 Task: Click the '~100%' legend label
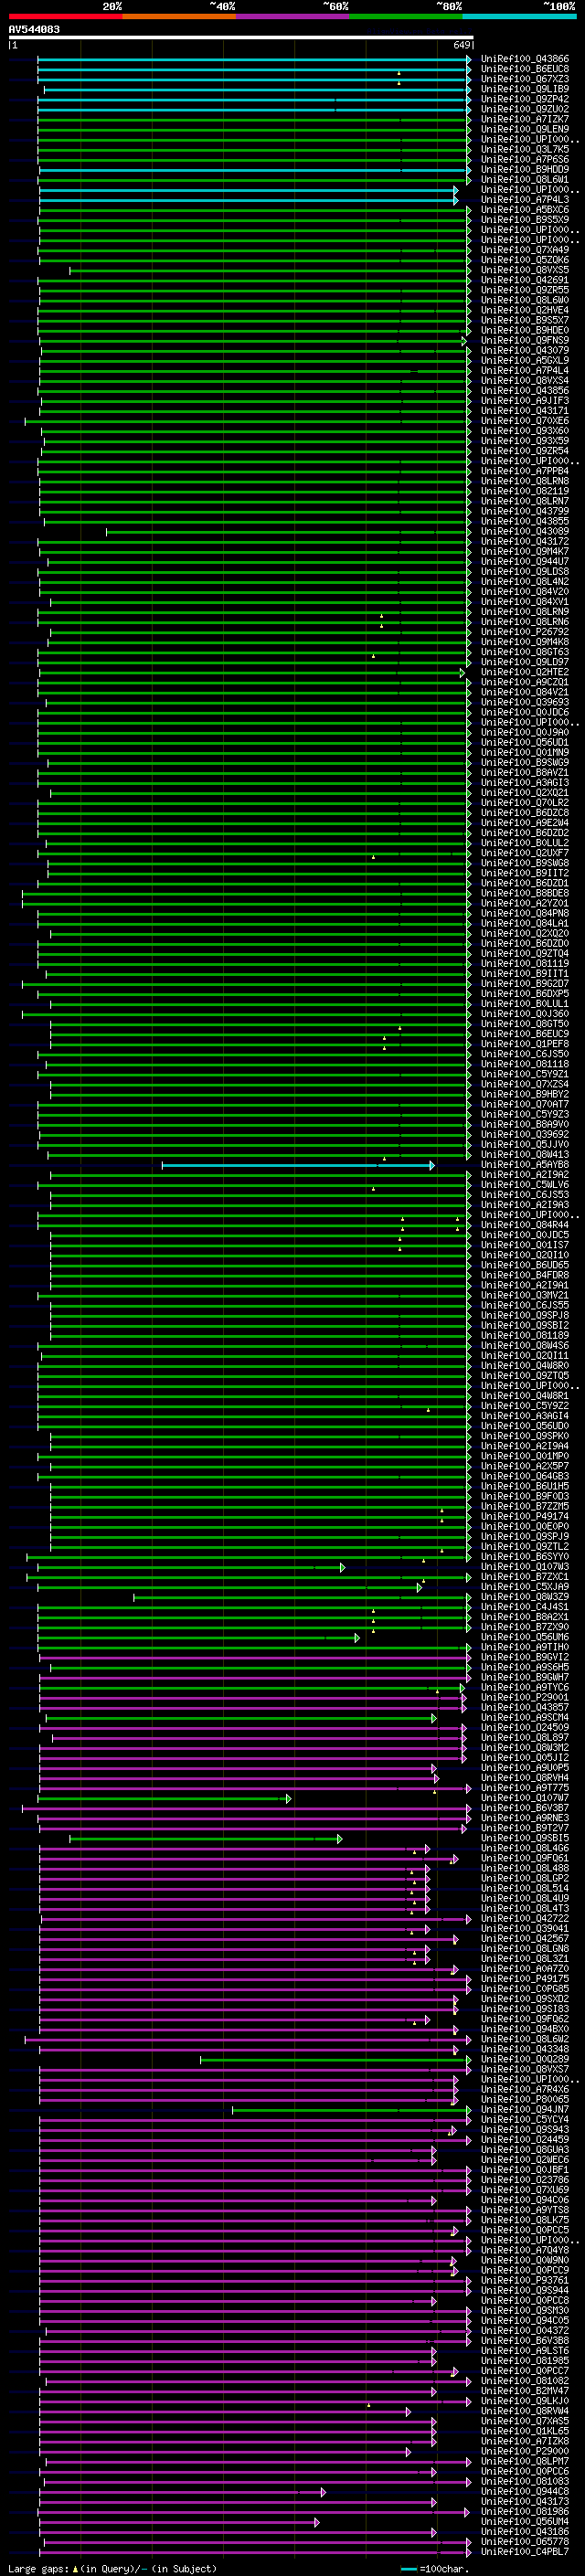pyautogui.click(x=559, y=6)
